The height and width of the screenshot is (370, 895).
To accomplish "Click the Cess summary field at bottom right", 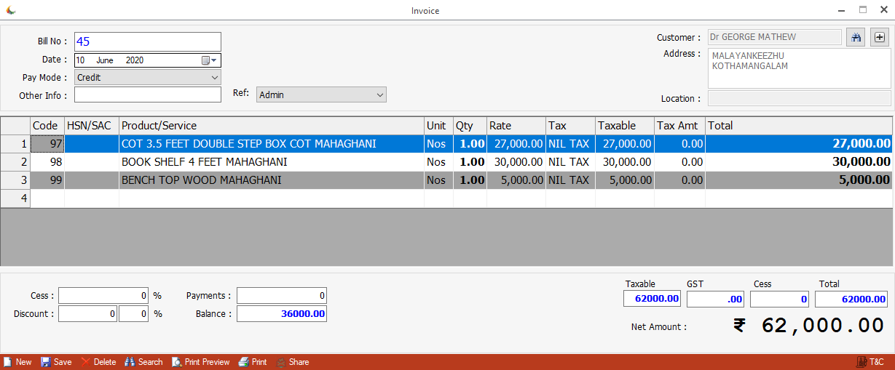I will point(780,299).
